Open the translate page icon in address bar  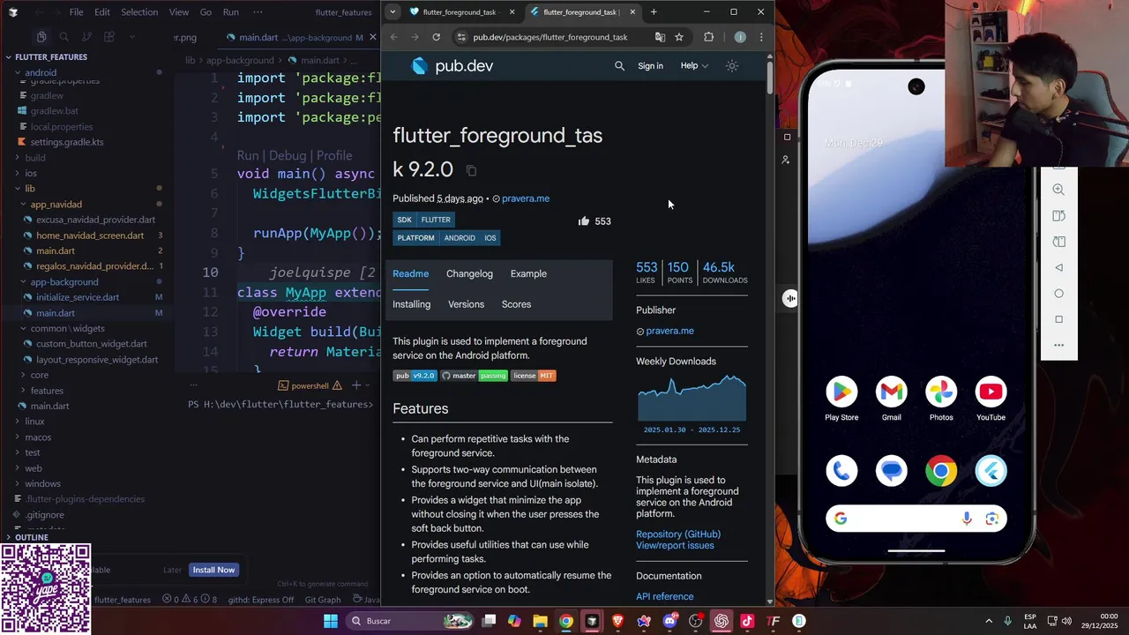pos(660,37)
